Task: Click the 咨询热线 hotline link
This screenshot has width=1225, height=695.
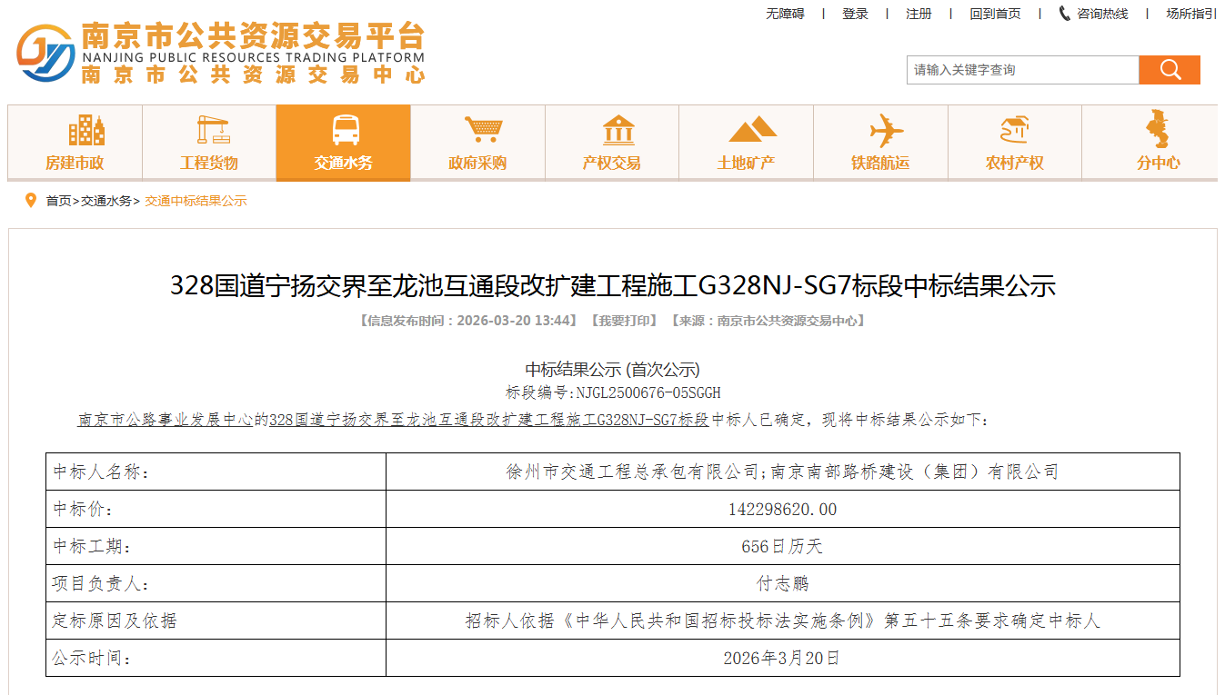Action: click(x=1094, y=14)
